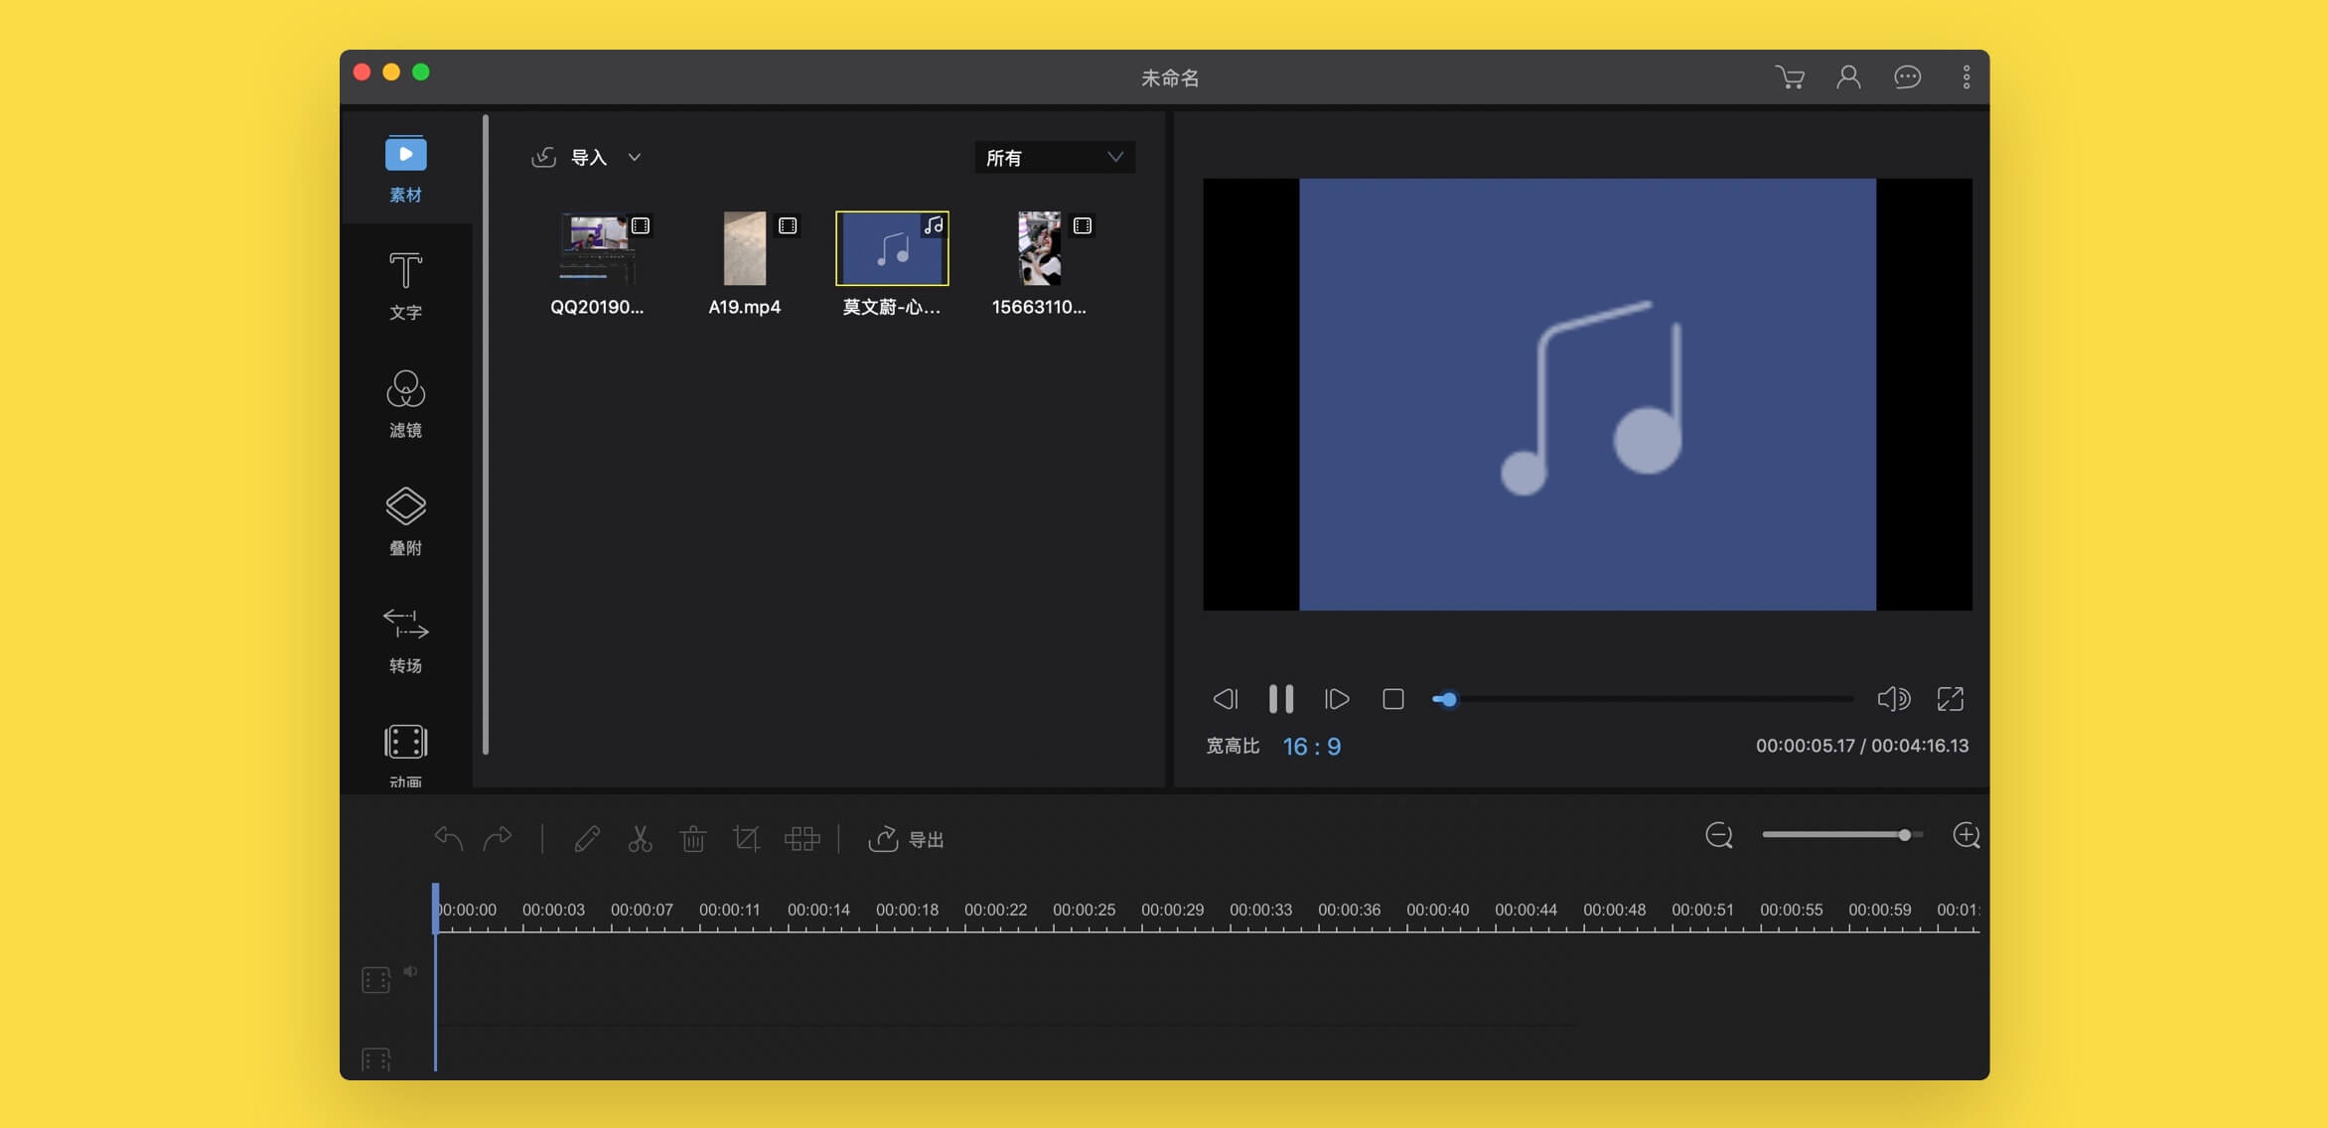Click the undo arrow
2328x1128 pixels.
(x=449, y=839)
